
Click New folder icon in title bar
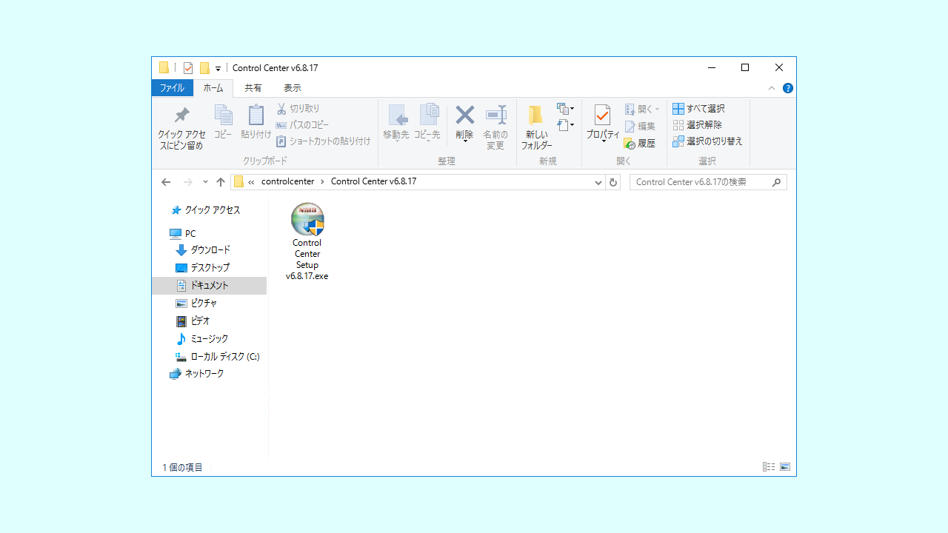point(204,68)
